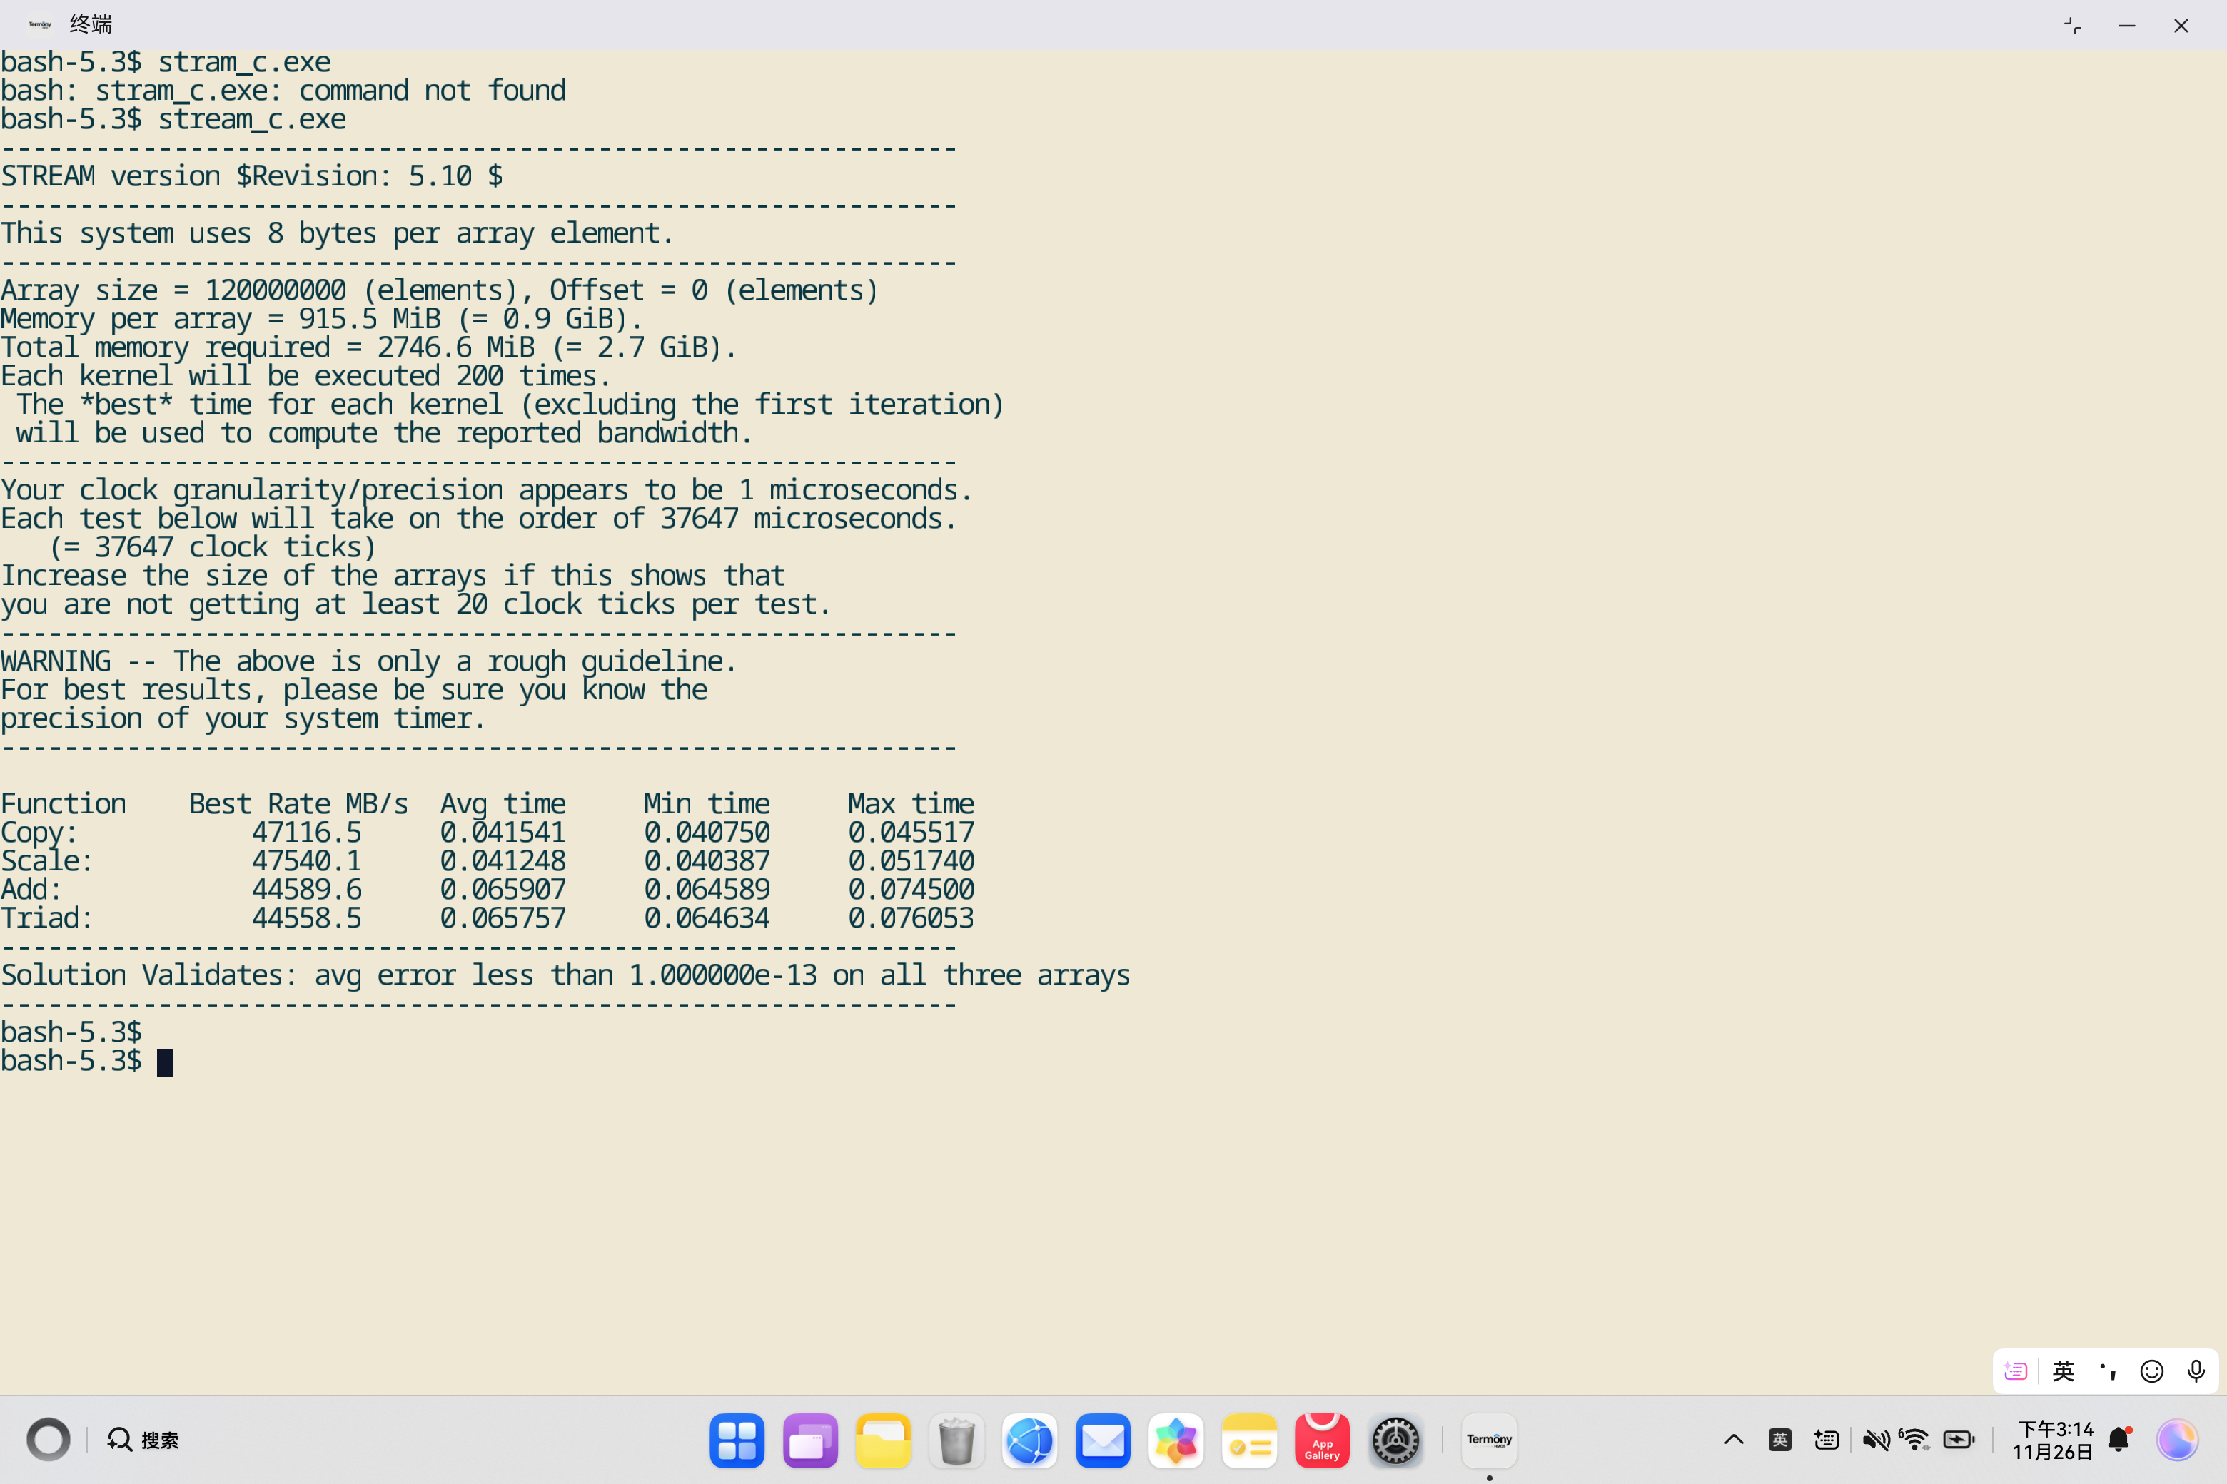The height and width of the screenshot is (1484, 2227).
Task: Open the Settings gear in dock
Action: pyautogui.click(x=1395, y=1440)
